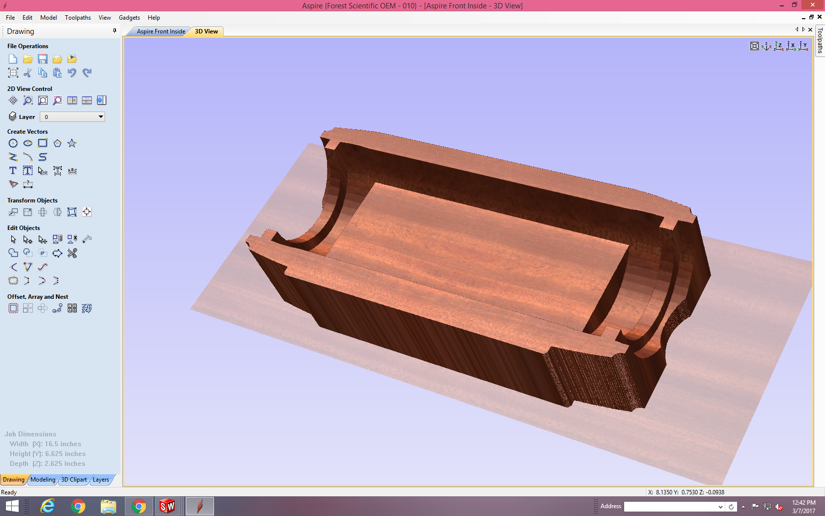
Task: Unpin the Drawing panel with the pin icon
Action: tap(114, 30)
